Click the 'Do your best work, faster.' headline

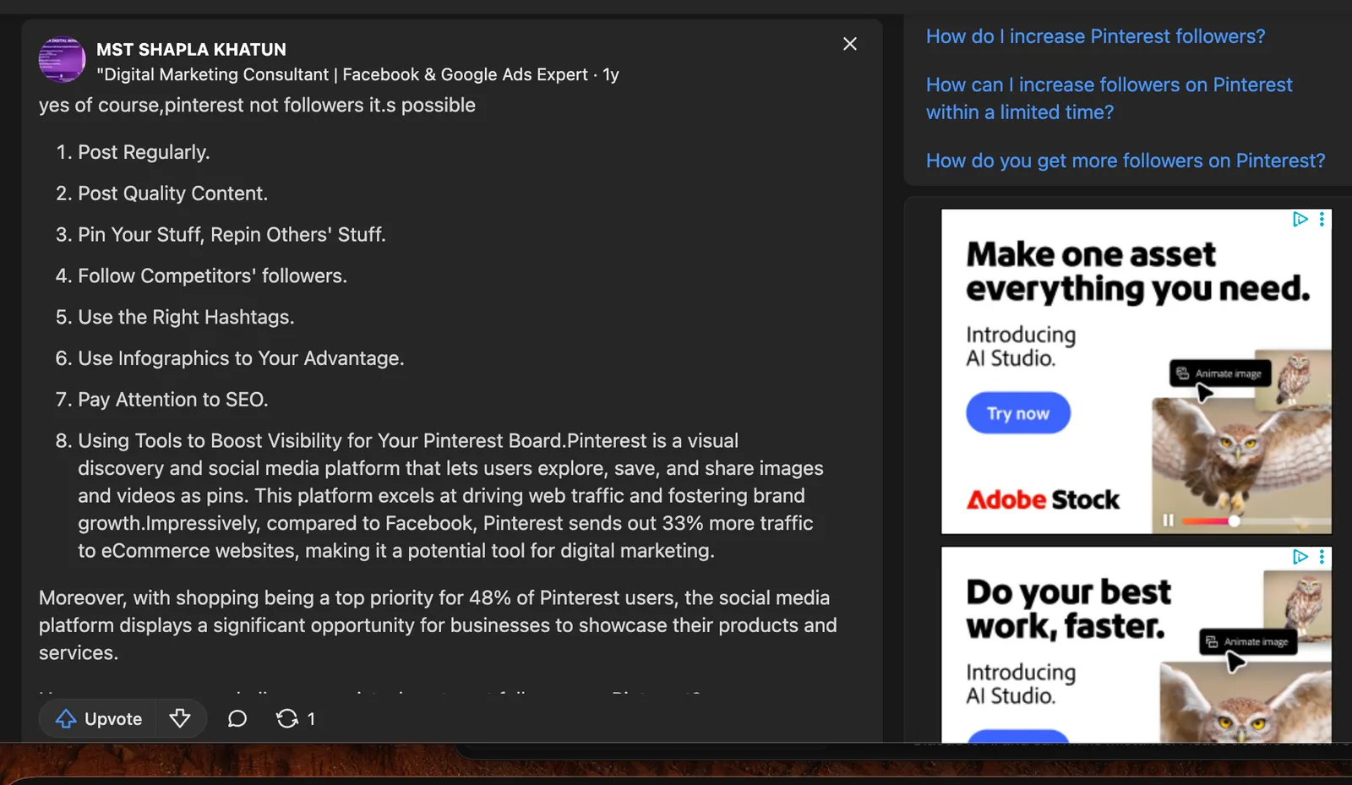(x=1068, y=609)
